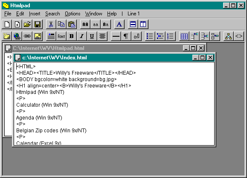
Task: Create a new HTML template document
Action: (x=17, y=24)
